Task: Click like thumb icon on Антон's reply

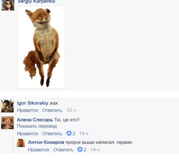Action: (x=80, y=149)
